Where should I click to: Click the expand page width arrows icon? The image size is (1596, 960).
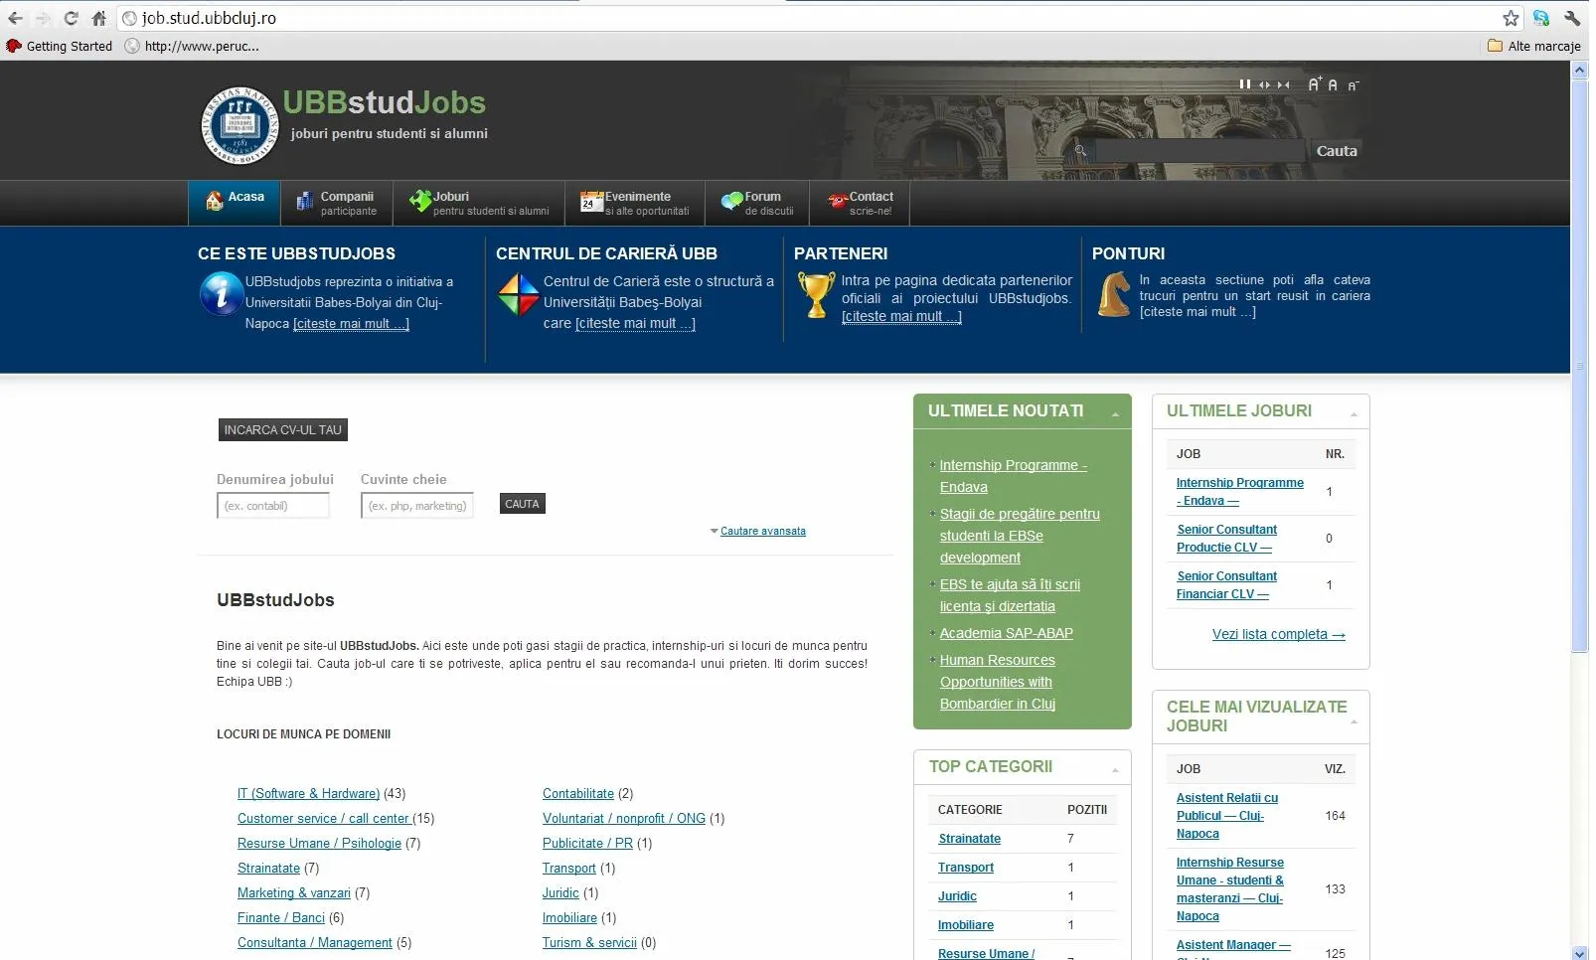tap(1264, 85)
